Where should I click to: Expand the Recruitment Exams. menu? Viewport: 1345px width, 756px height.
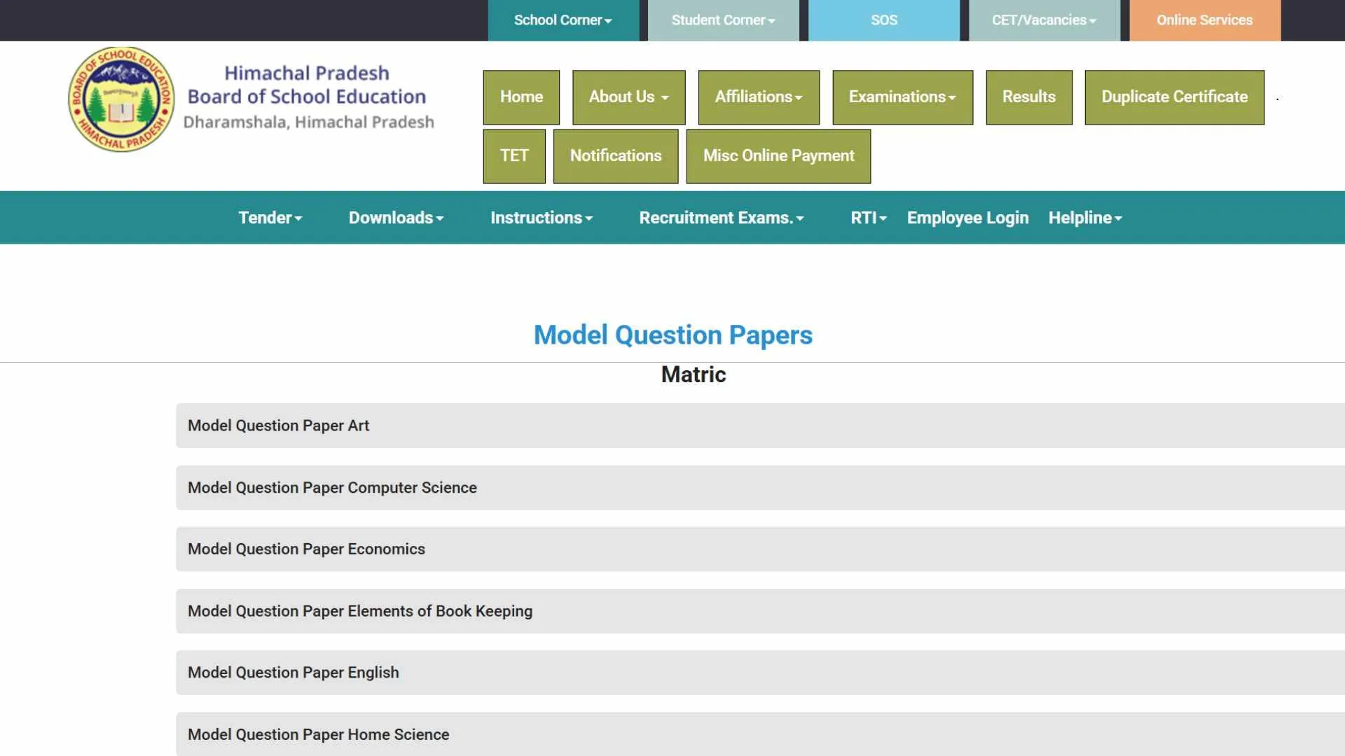tap(722, 218)
